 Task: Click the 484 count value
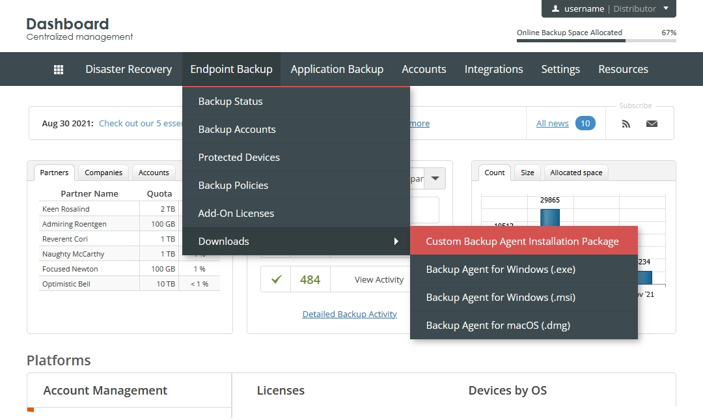pyautogui.click(x=310, y=280)
